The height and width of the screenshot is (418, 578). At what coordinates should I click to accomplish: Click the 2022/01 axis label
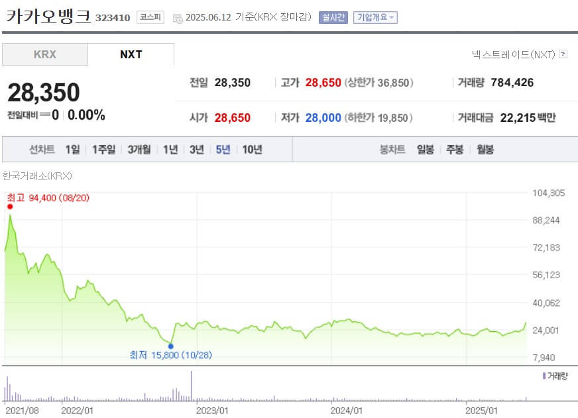click(77, 411)
